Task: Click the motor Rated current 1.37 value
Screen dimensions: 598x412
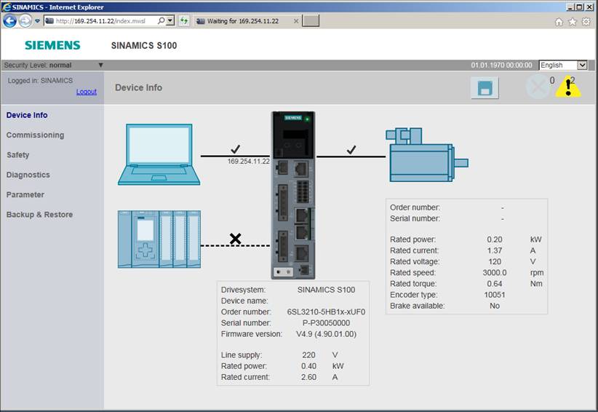Action: (495, 250)
